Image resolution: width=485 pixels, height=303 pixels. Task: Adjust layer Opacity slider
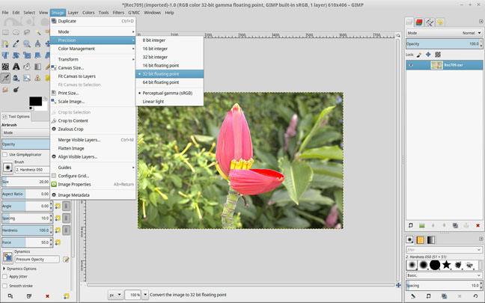444,44
